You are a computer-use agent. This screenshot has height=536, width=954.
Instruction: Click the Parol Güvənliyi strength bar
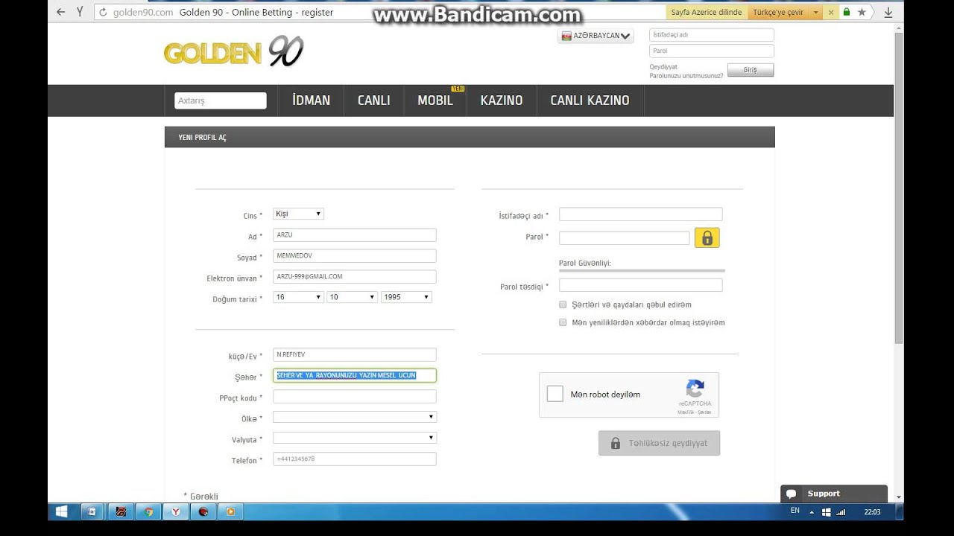642,270
